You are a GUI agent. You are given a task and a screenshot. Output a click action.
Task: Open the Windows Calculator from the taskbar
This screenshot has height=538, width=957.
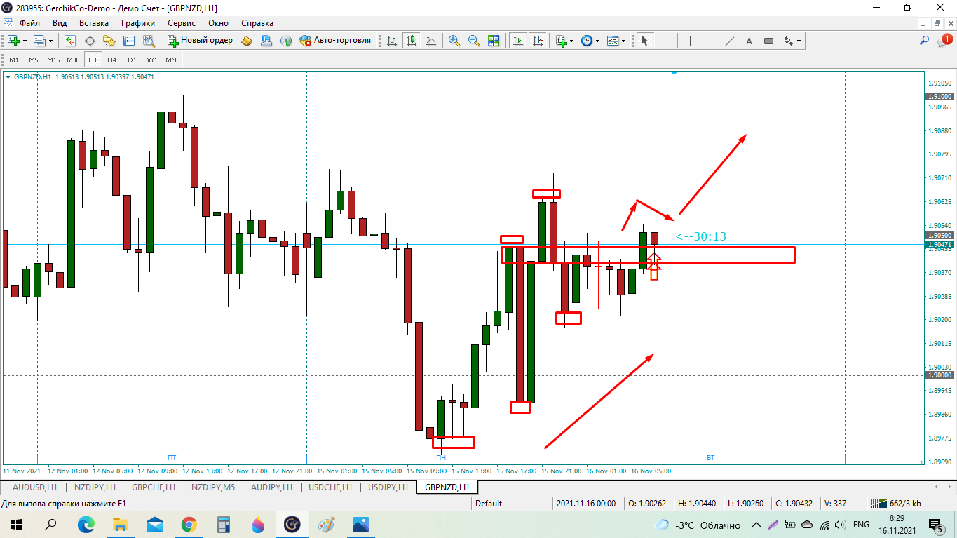coord(224,525)
